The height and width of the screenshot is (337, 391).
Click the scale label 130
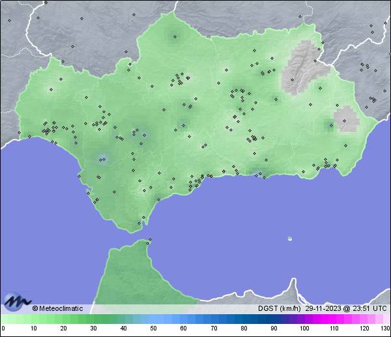coord(386,328)
